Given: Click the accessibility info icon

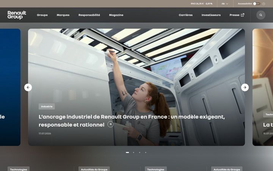Looking at the screenshot, I should coord(264,4).
